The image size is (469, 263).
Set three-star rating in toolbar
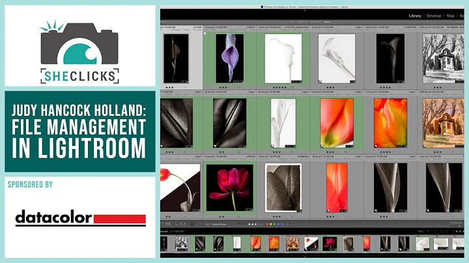tap(255, 224)
